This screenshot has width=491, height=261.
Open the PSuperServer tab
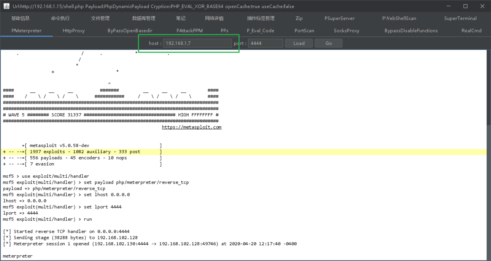pos(339,18)
